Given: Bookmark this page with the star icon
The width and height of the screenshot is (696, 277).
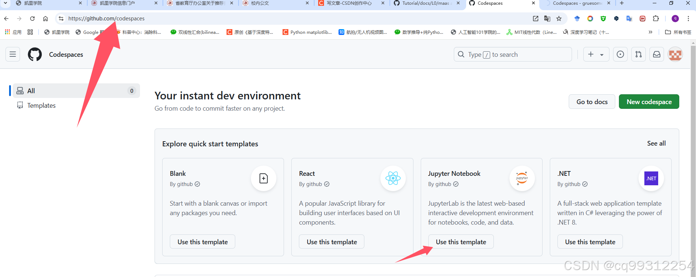Looking at the screenshot, I should coord(559,19).
